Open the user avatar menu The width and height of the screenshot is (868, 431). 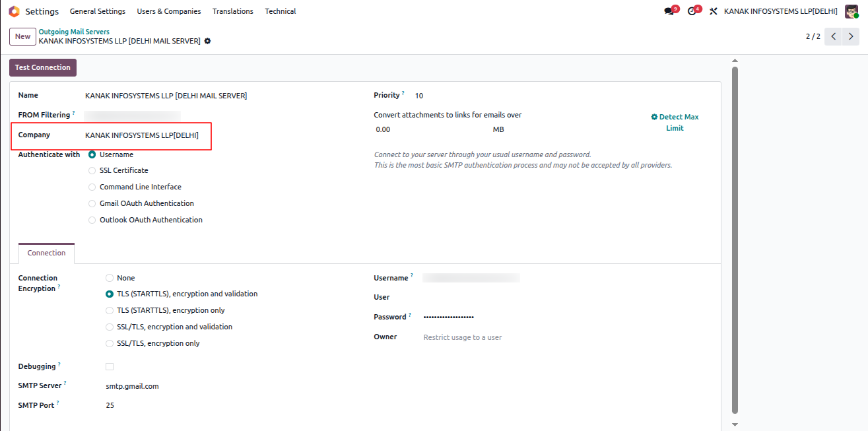pos(851,11)
